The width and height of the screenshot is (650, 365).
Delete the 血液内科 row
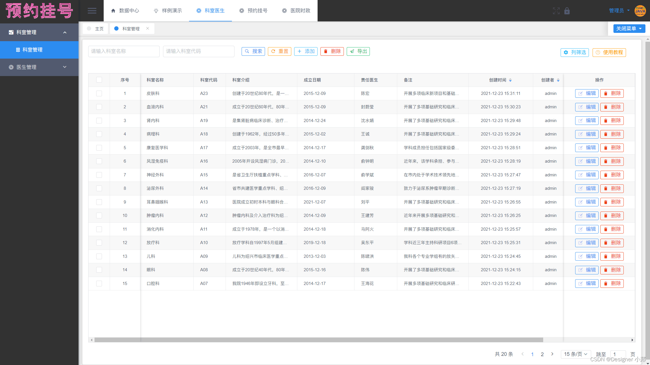click(612, 107)
